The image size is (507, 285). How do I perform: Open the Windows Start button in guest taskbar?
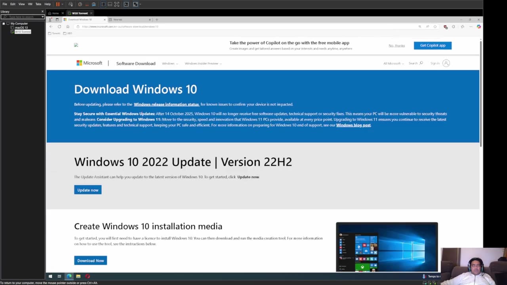point(50,276)
